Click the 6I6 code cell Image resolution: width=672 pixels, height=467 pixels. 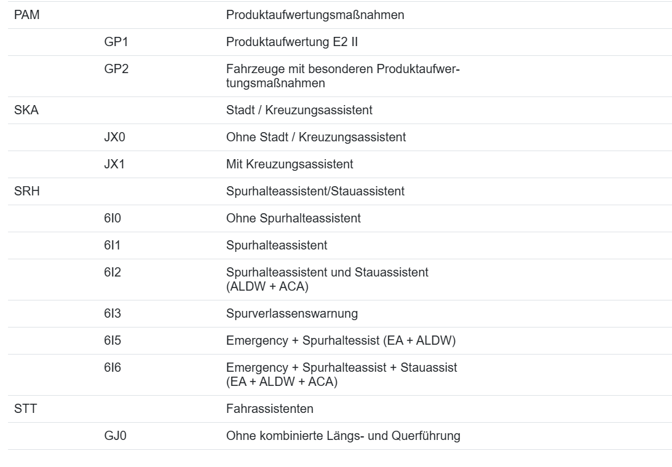pos(112,367)
